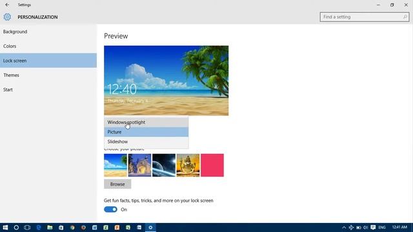Click the lock screen preview image
This screenshot has height=232, width=413.
tap(166, 81)
